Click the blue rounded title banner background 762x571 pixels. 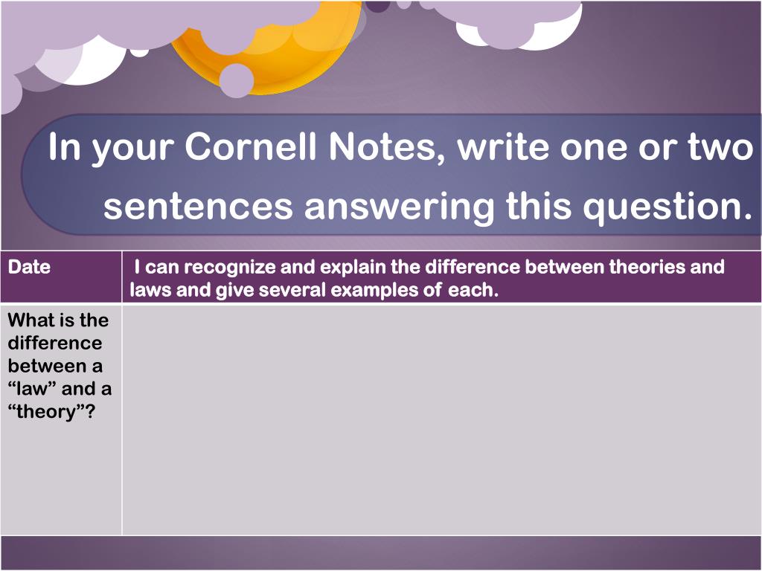coord(391,175)
